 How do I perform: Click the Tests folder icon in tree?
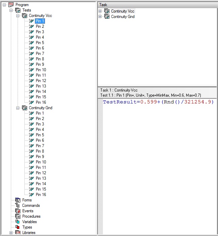click(x=18, y=10)
